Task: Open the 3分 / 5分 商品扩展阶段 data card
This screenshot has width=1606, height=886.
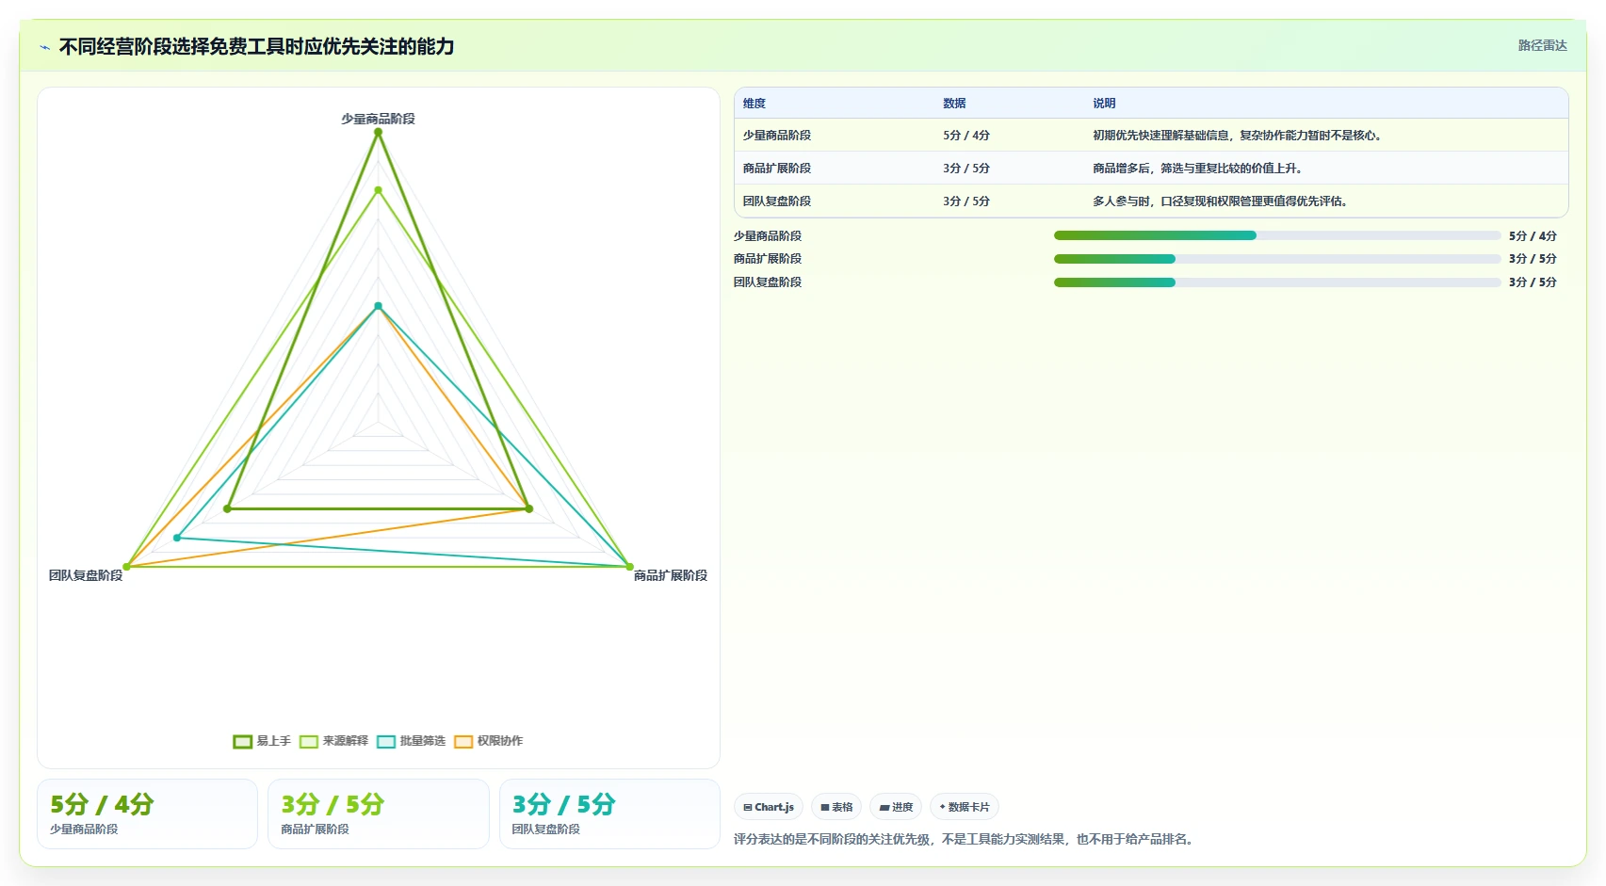Action: [x=379, y=814]
